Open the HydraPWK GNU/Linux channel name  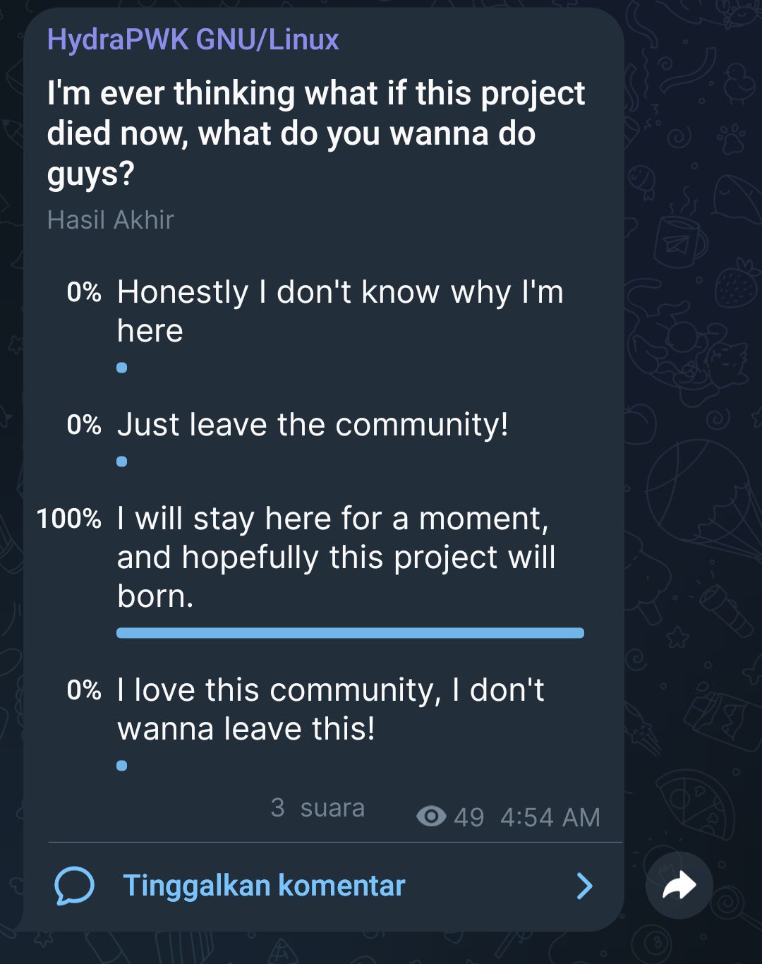tap(193, 40)
